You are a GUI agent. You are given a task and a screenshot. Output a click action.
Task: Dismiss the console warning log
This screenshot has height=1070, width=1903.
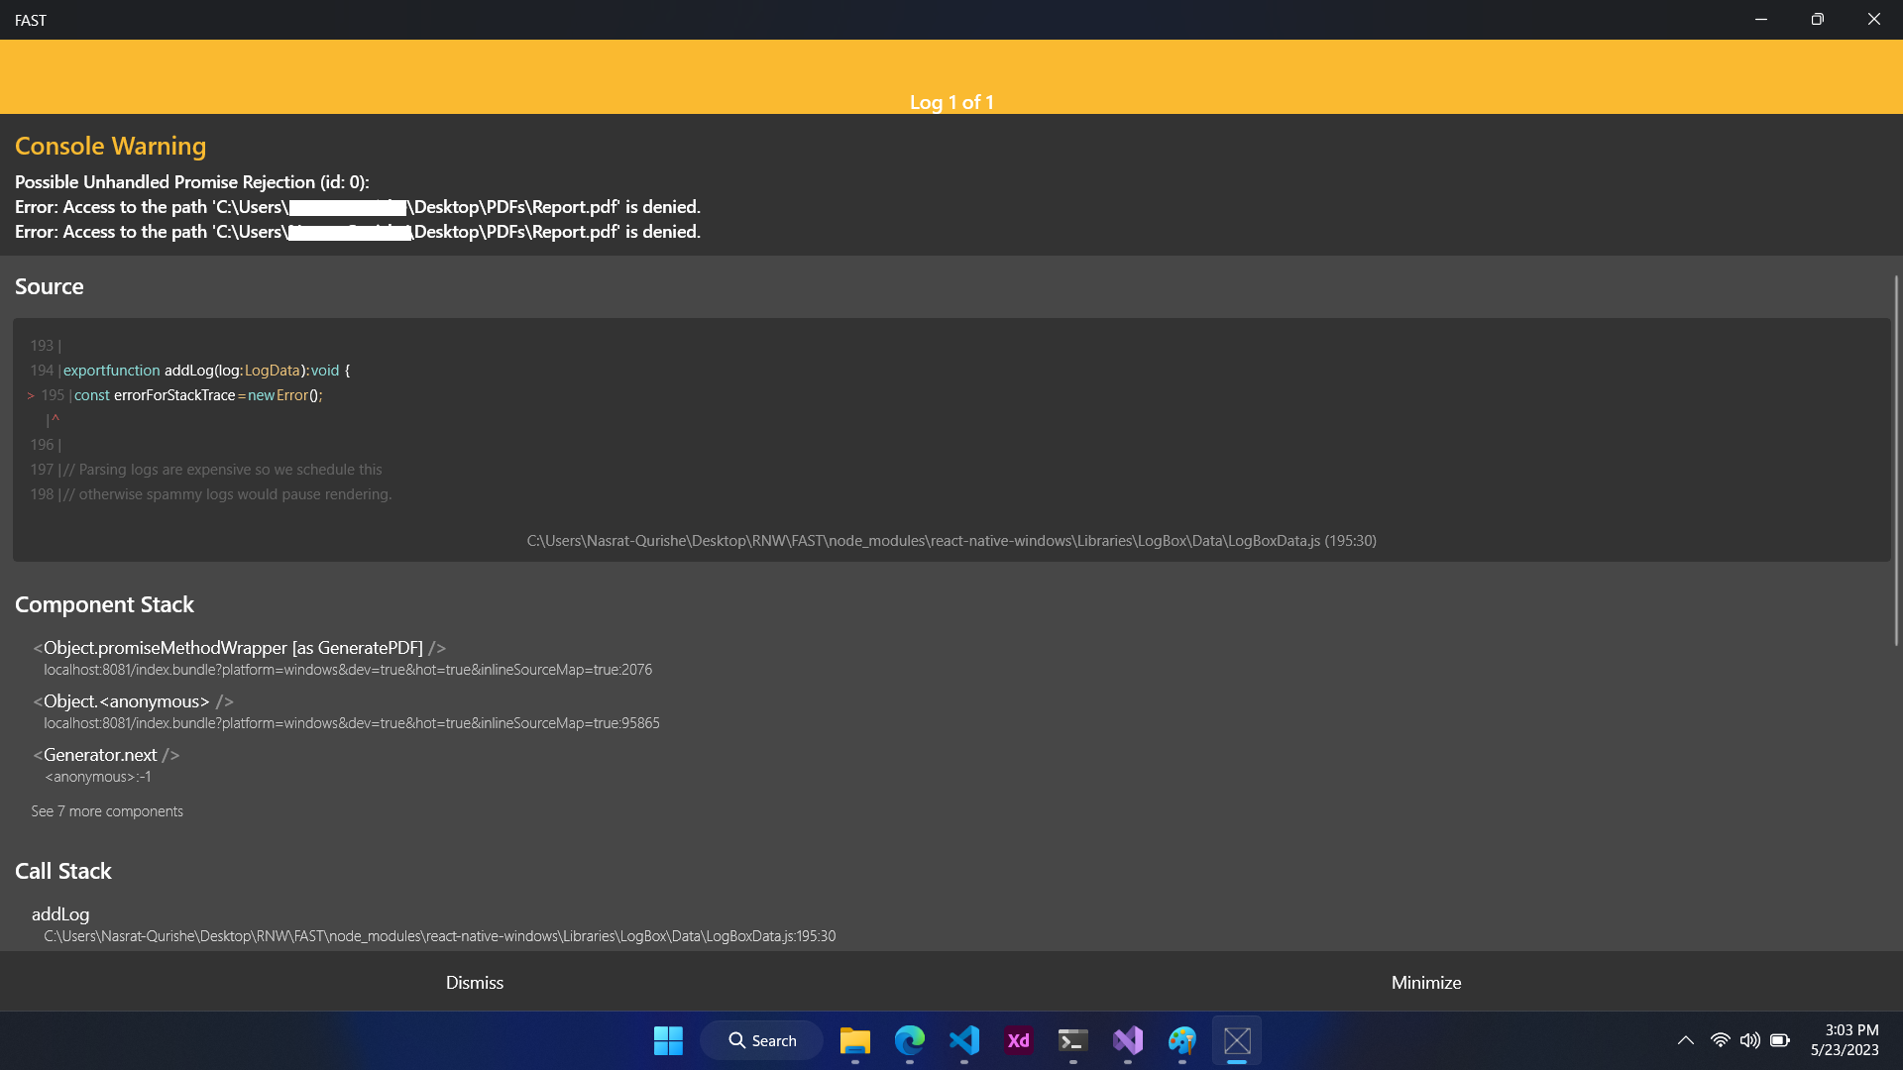[475, 982]
